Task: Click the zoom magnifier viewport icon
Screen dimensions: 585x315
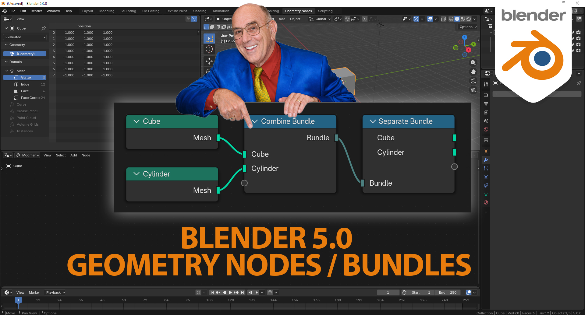Action: click(473, 63)
